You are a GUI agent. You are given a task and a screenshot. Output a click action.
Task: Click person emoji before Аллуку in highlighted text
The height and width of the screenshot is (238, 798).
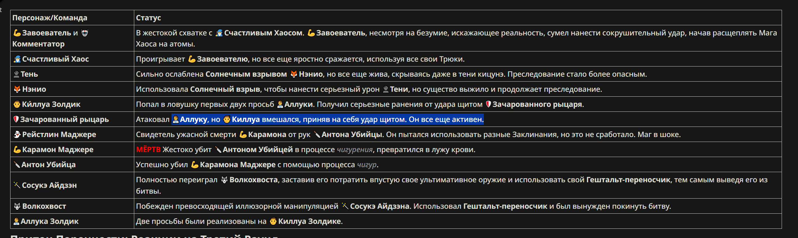click(176, 119)
